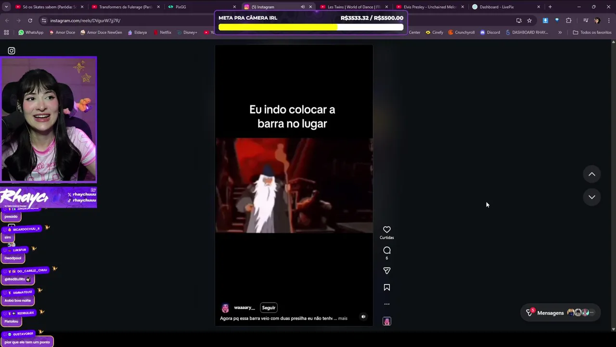The height and width of the screenshot is (347, 616).
Task: Open the tab search dropdown at far left
Action: 6,7
